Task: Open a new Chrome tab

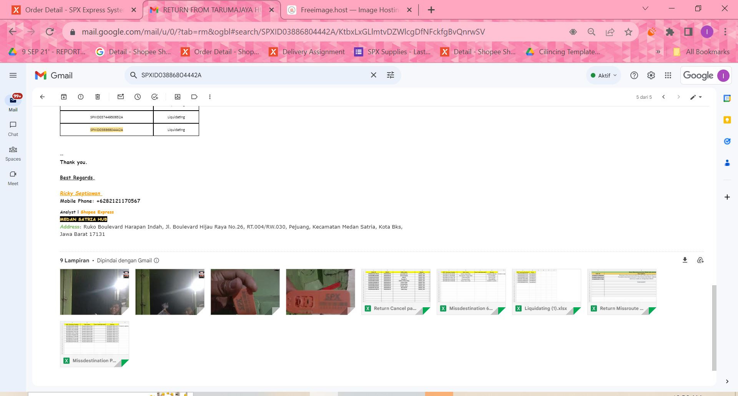Action: (x=431, y=10)
